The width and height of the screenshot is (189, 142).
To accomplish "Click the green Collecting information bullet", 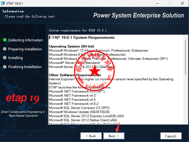I will (4, 40).
